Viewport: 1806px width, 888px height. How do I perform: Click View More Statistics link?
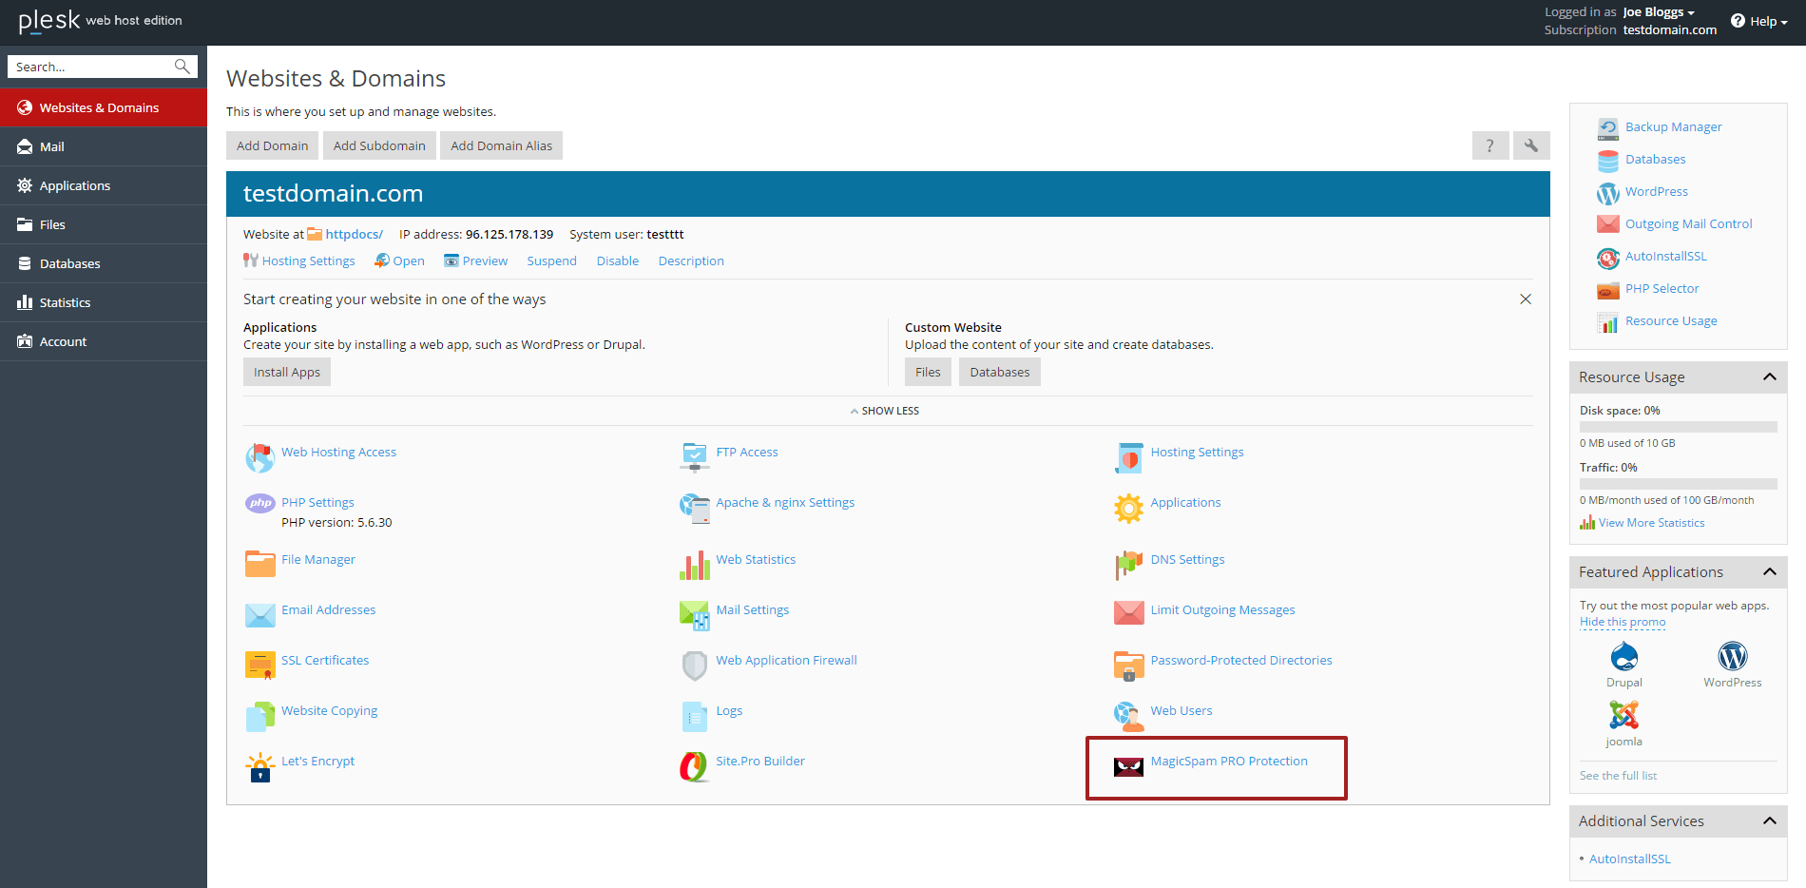1651,523
